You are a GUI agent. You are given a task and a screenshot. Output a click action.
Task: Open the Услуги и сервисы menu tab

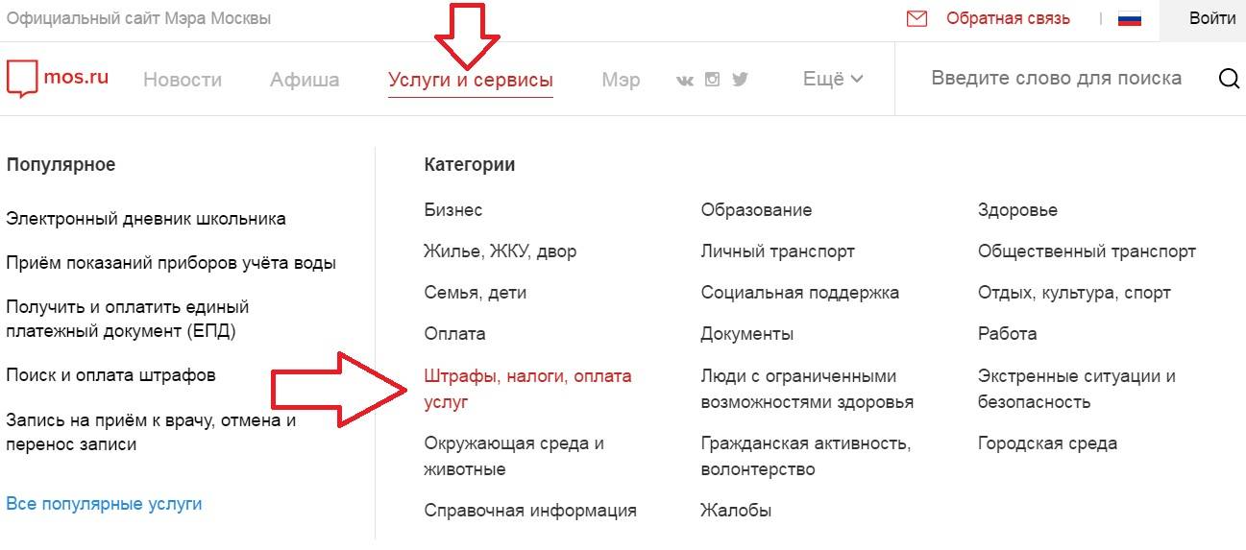(x=470, y=80)
